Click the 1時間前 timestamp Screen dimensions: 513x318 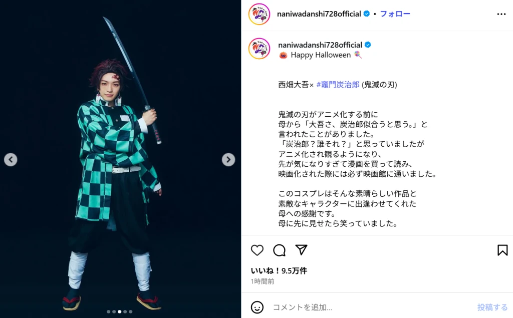coord(263,281)
